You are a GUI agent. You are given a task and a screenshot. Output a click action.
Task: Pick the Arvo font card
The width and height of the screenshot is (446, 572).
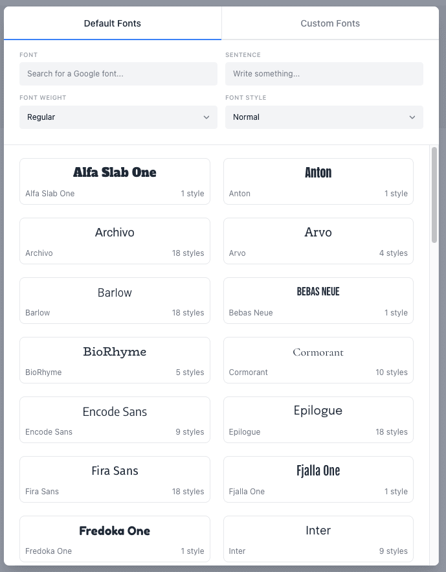click(x=318, y=240)
